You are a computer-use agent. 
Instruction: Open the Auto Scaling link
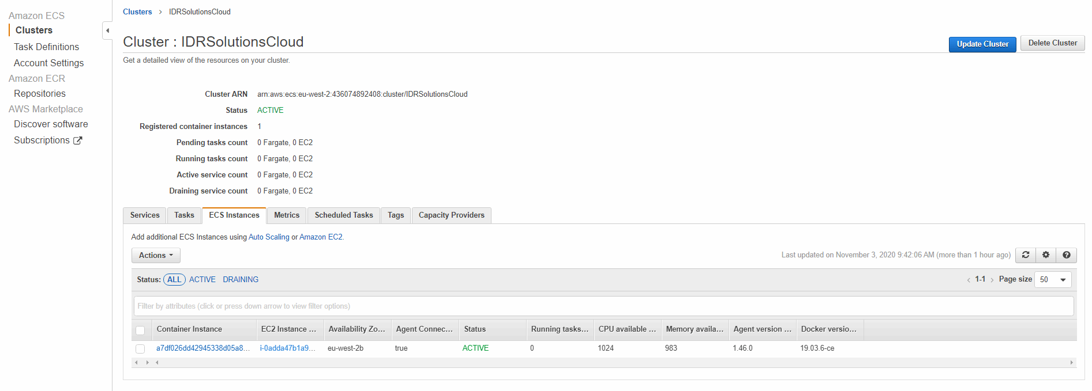coord(269,237)
